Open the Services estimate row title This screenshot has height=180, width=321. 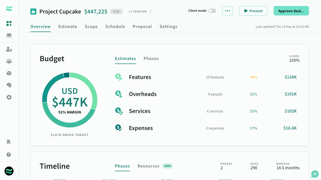pos(140,111)
